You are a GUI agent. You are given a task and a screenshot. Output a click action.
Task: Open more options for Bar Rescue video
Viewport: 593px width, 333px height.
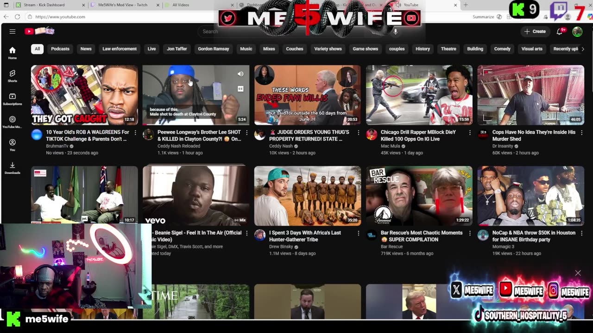470,234
